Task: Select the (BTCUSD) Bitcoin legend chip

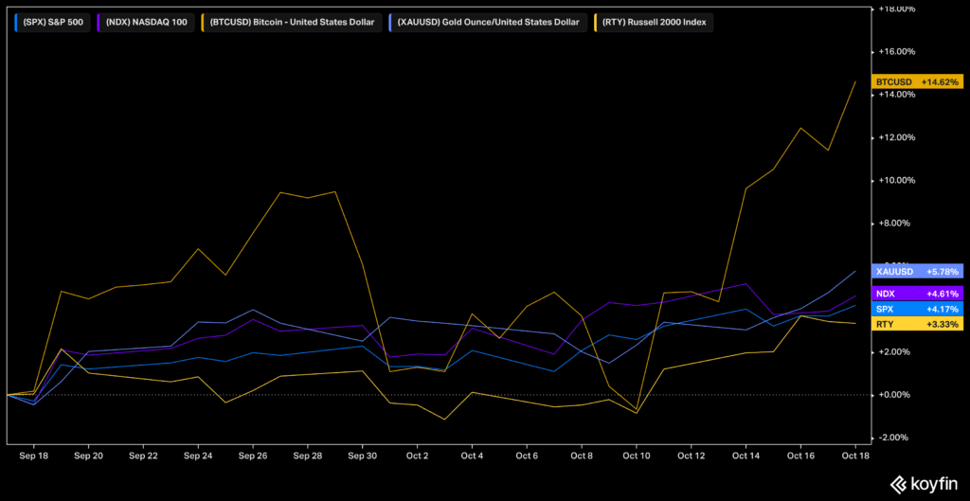Action: [291, 23]
